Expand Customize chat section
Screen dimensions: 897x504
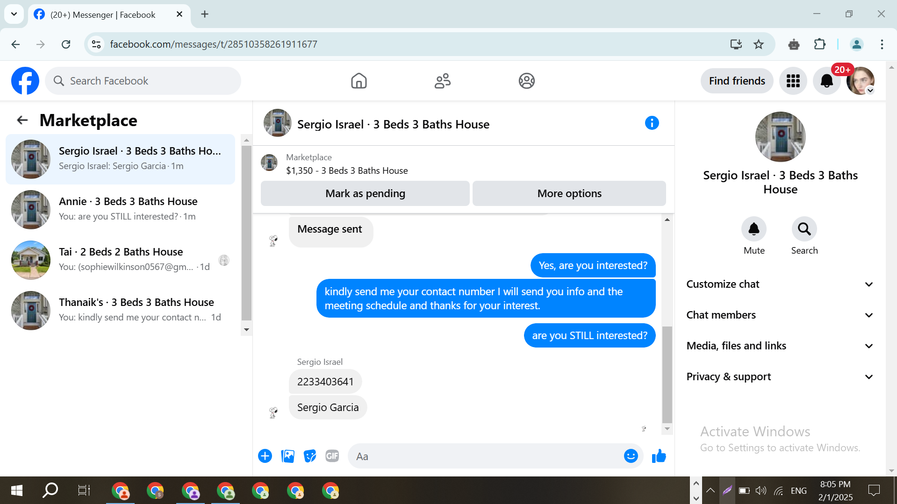(x=780, y=284)
